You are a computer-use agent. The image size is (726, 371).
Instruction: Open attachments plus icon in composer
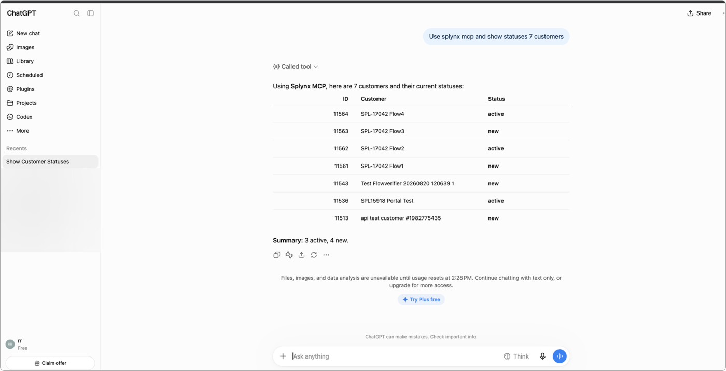[x=283, y=356]
